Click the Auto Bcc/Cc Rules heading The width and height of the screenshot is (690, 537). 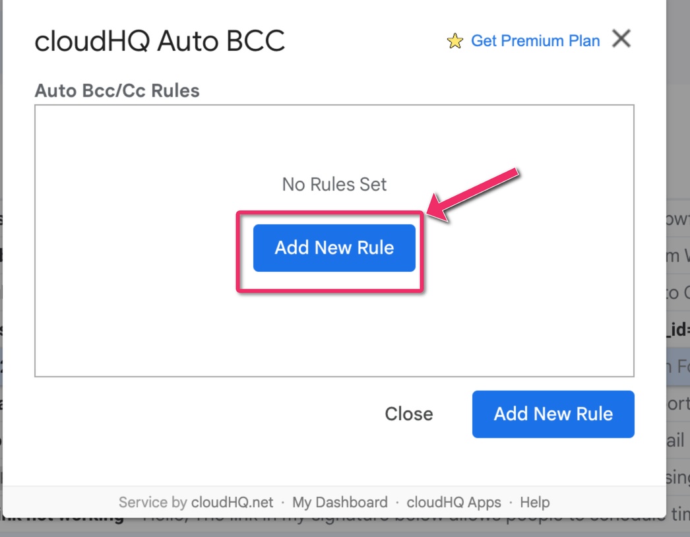pyautogui.click(x=117, y=90)
